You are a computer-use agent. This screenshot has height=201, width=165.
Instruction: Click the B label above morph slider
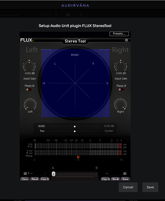[x=97, y=168]
